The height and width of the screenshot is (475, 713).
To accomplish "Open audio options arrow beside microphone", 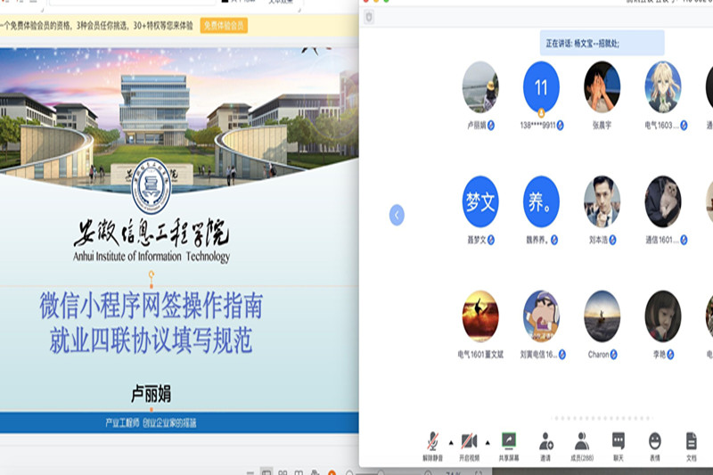I will click(x=450, y=442).
